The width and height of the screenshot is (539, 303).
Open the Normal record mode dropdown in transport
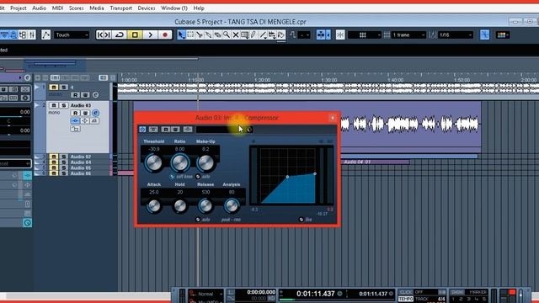[206, 294]
